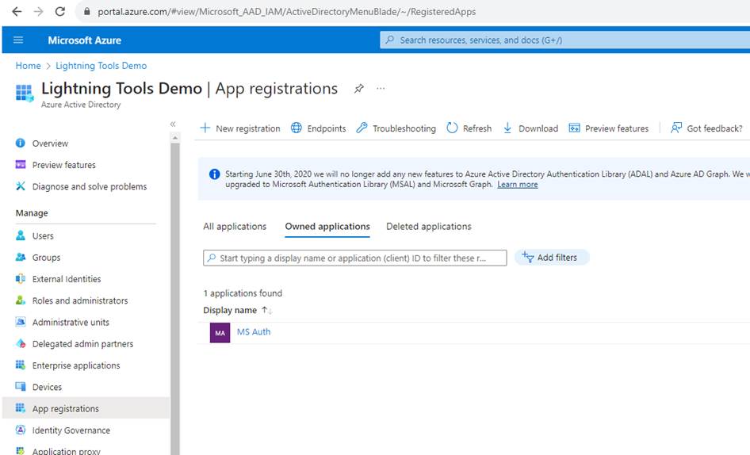This screenshot has height=455, width=750.
Task: Click the Overview info icon
Action: pos(20,143)
